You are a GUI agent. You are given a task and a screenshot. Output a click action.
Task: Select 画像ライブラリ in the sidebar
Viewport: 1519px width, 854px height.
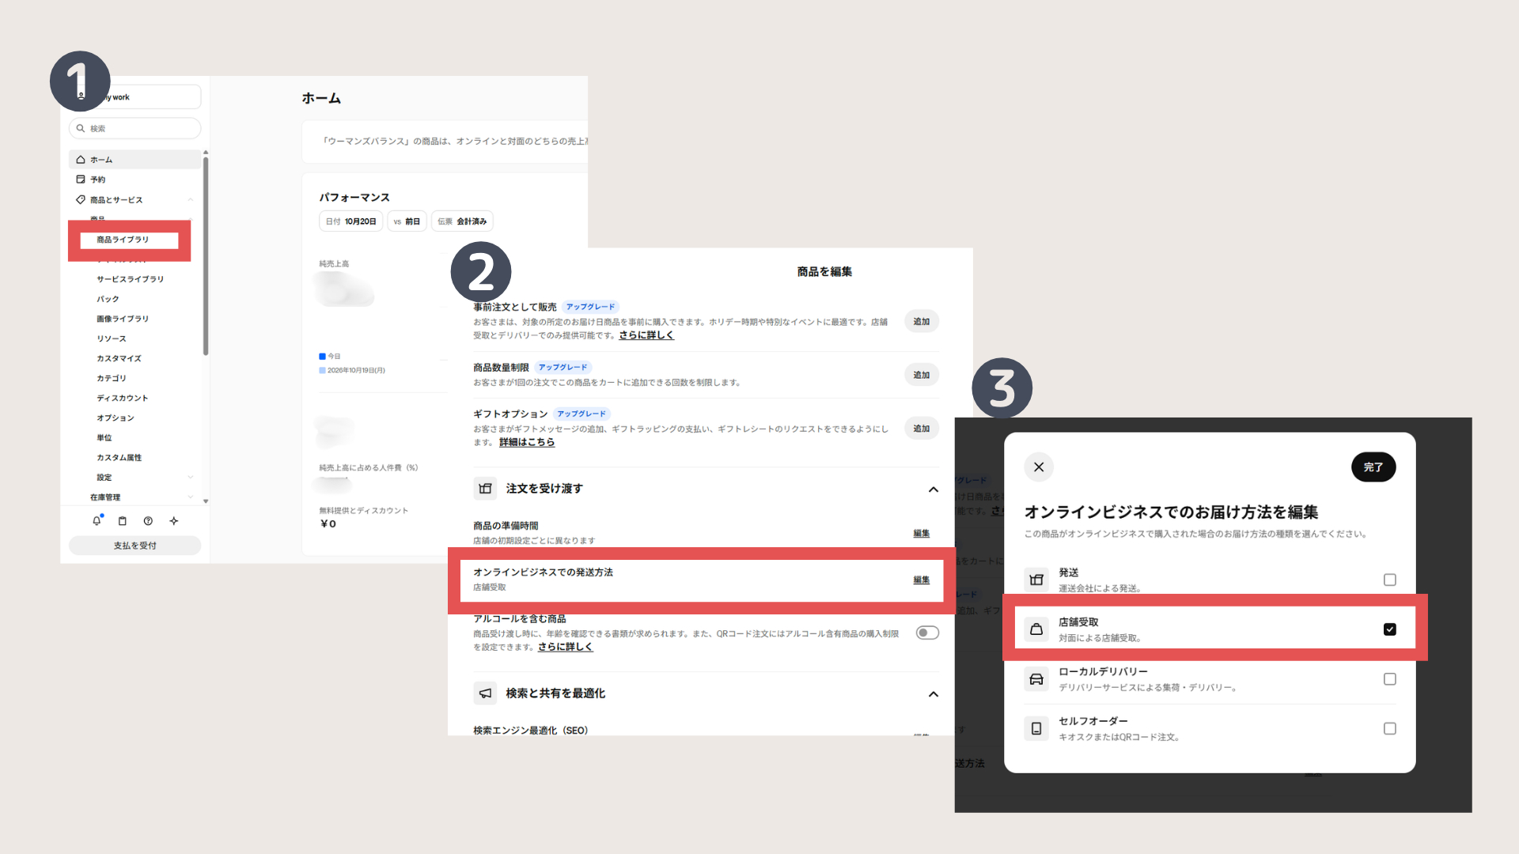click(x=123, y=319)
